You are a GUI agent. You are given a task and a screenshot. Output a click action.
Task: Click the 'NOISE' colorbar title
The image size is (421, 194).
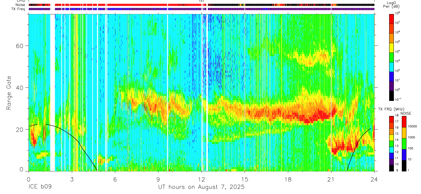pos(406,113)
